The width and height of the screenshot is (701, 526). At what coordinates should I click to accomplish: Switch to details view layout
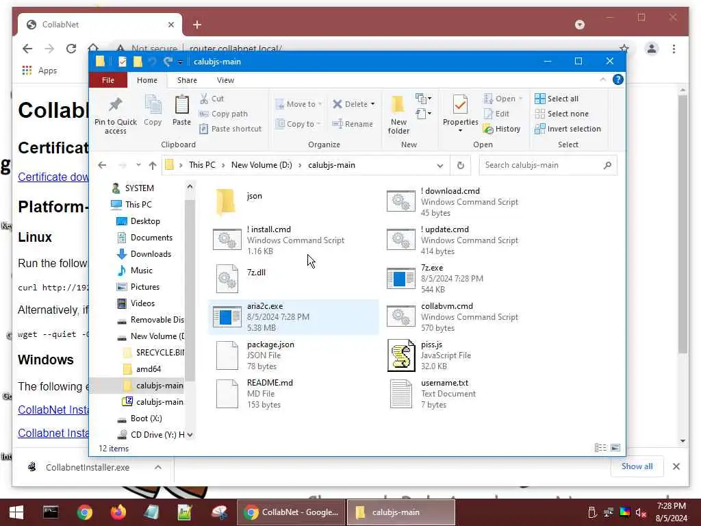pyautogui.click(x=600, y=448)
